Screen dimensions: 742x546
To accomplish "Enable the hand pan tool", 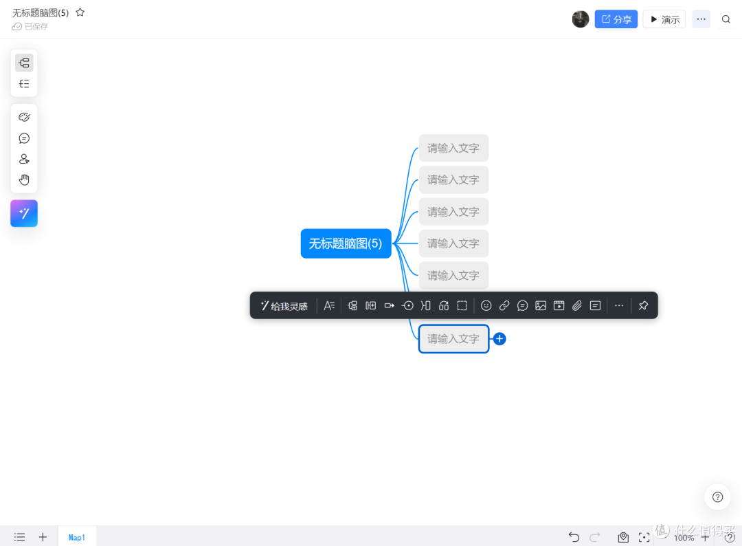I will point(24,180).
